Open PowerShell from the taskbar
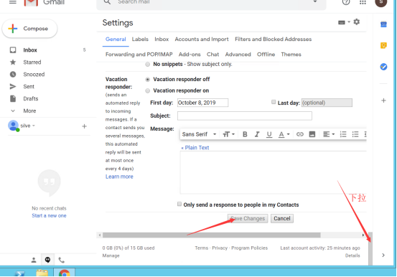397x277 pixels. pyautogui.click(x=20, y=273)
